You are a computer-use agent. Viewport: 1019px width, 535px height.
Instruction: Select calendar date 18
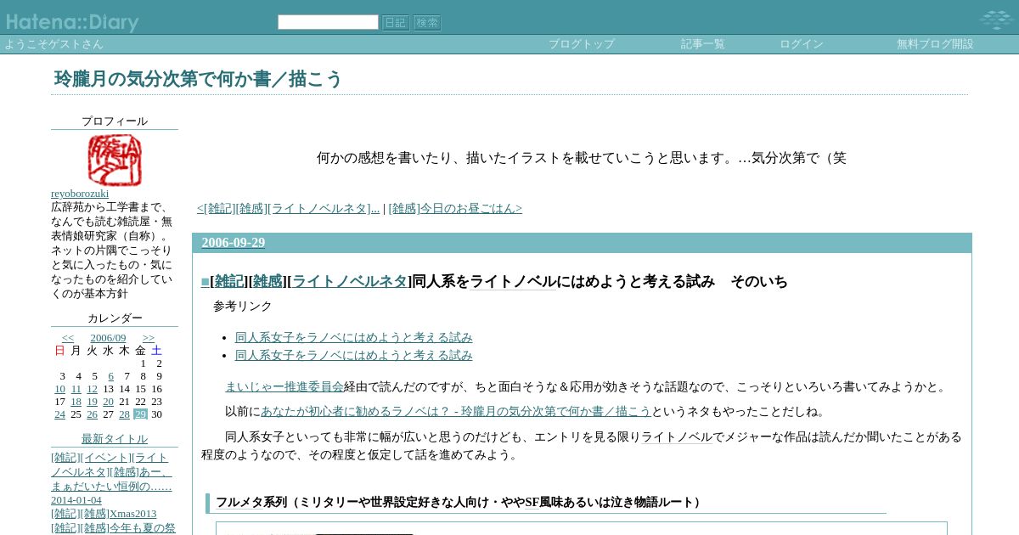click(76, 402)
